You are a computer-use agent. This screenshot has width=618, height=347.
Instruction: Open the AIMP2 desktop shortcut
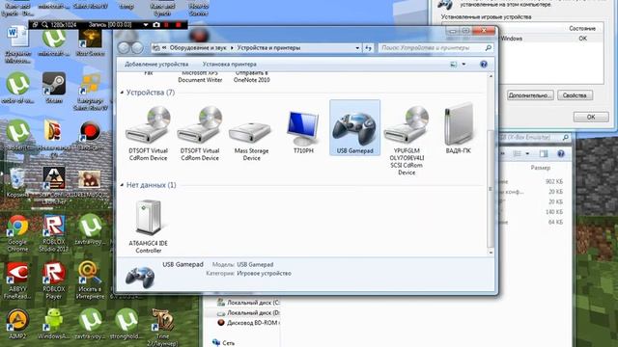pyautogui.click(x=17, y=325)
